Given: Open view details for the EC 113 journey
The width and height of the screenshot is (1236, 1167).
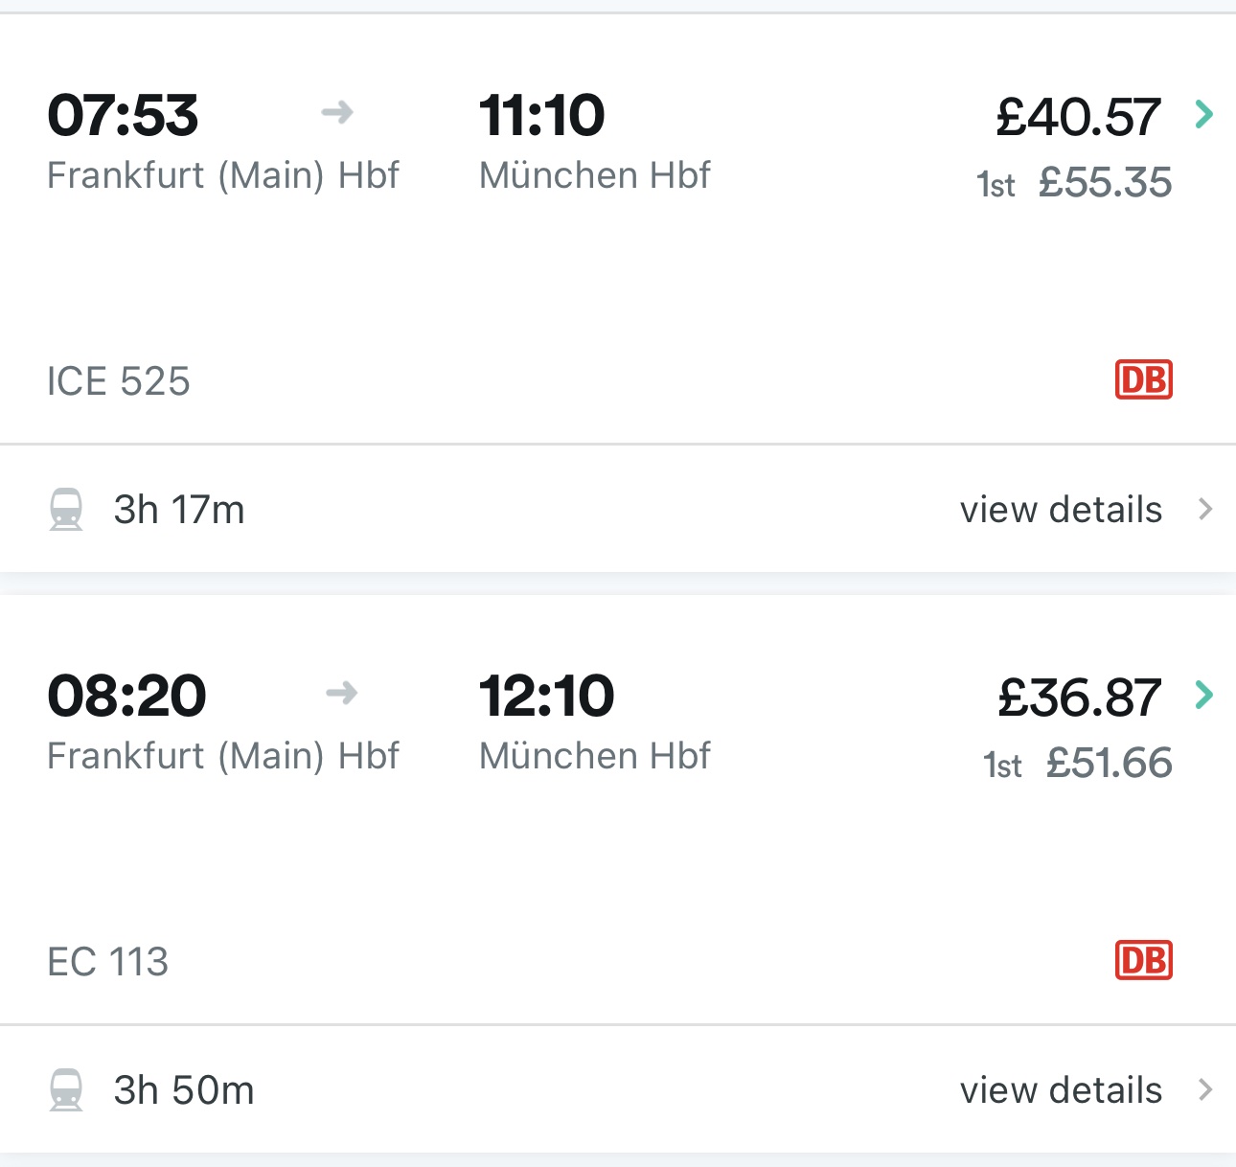Looking at the screenshot, I should [x=1061, y=1089].
